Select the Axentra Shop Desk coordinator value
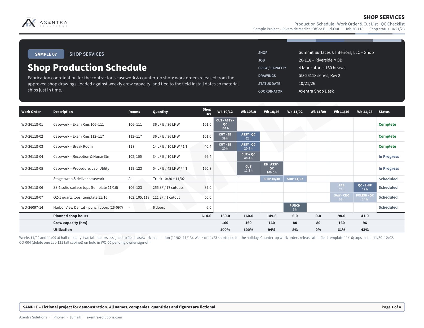The height and width of the screenshot is (328, 424). [316, 91]
